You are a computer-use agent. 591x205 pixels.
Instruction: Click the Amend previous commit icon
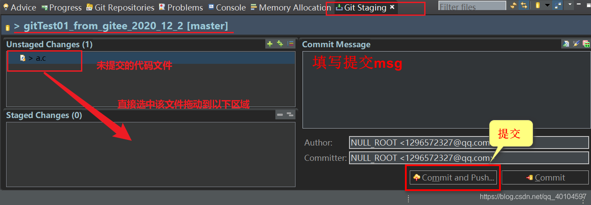tap(566, 44)
